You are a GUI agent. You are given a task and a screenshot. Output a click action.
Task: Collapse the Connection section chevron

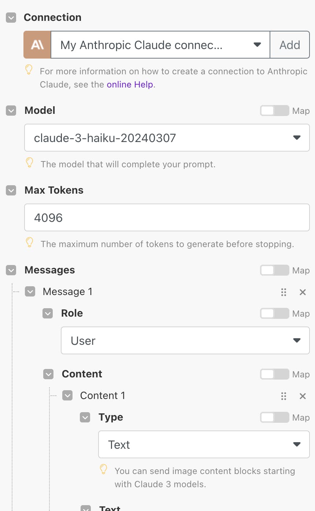point(11,18)
